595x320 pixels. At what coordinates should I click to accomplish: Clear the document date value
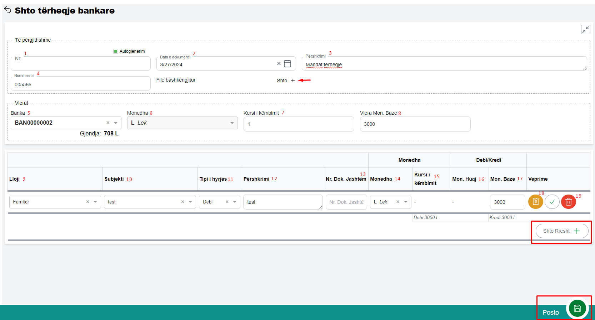coord(279,64)
